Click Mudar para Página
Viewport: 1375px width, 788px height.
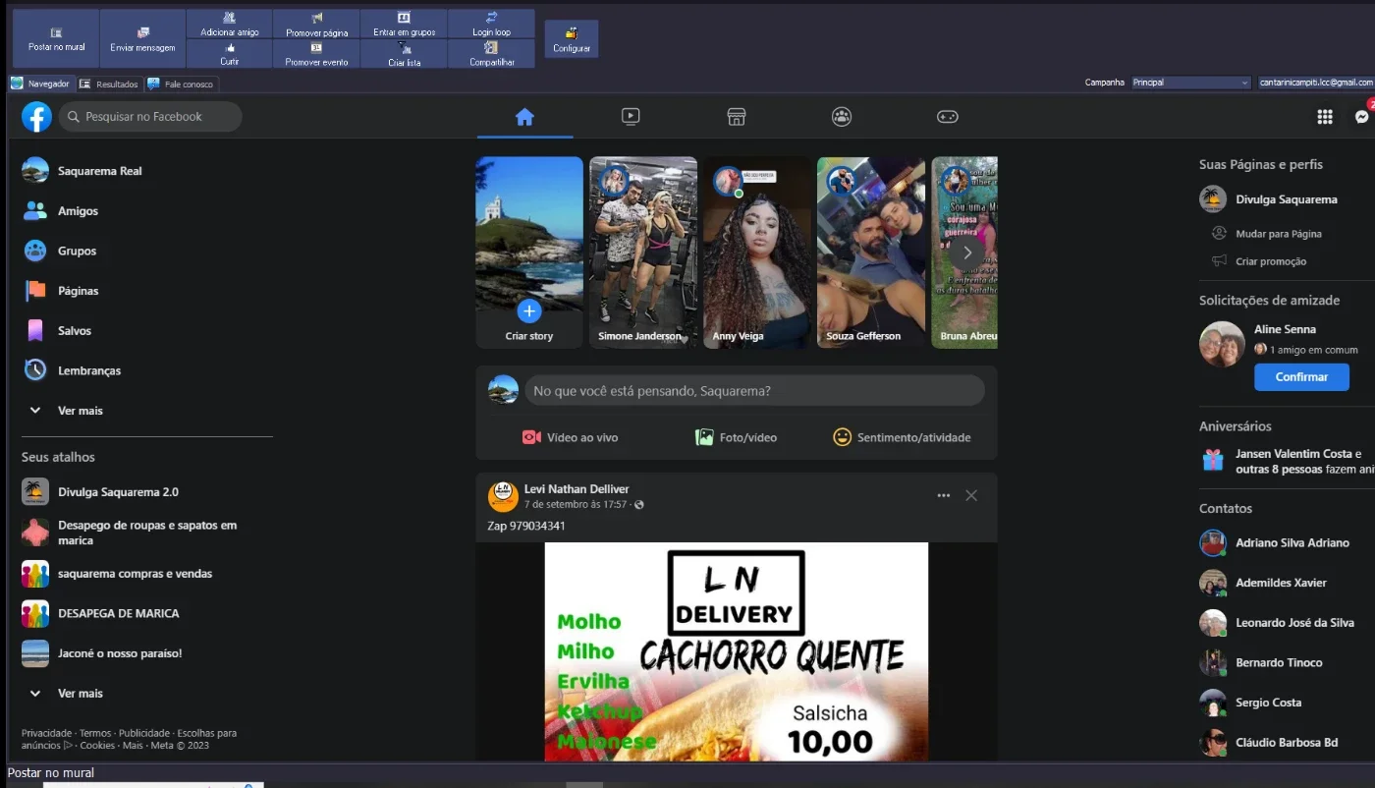click(1279, 234)
